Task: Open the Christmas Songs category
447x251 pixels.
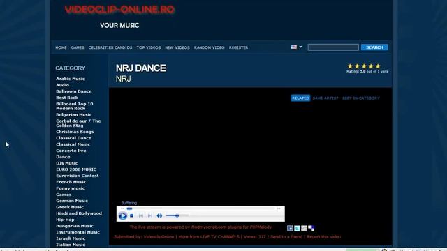Action: (75, 132)
